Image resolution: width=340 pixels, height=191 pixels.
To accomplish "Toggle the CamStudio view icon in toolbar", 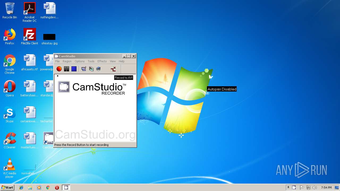I will click(x=84, y=69).
